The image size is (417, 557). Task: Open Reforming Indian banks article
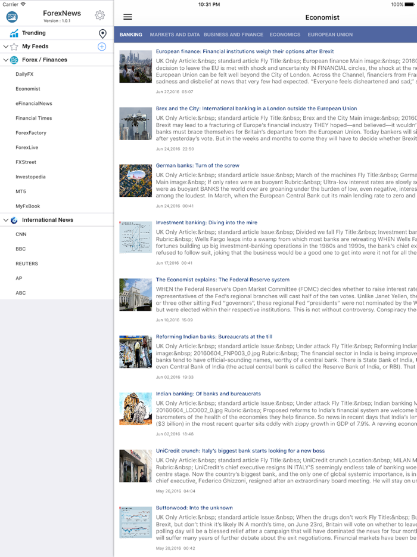pyautogui.click(x=214, y=337)
